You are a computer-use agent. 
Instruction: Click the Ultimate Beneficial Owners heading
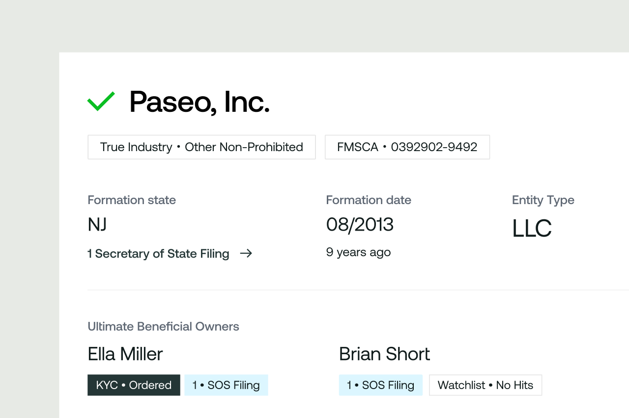click(163, 327)
